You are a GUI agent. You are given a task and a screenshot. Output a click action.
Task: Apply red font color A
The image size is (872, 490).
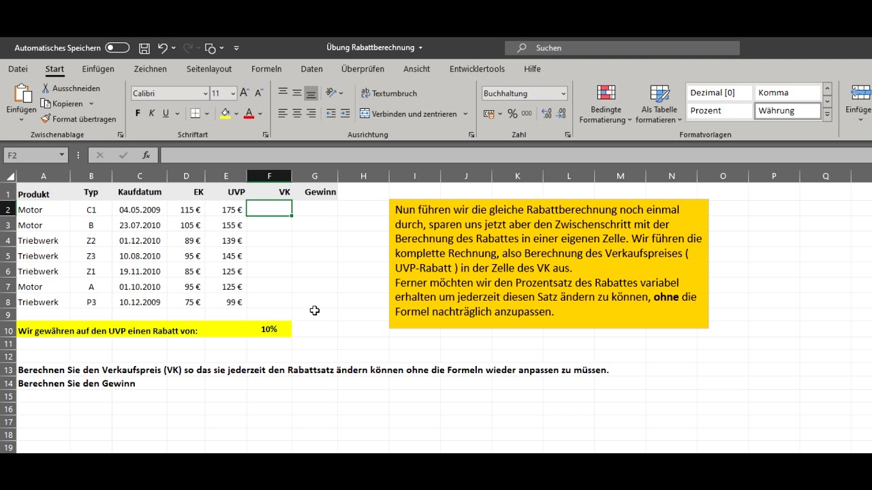[249, 114]
